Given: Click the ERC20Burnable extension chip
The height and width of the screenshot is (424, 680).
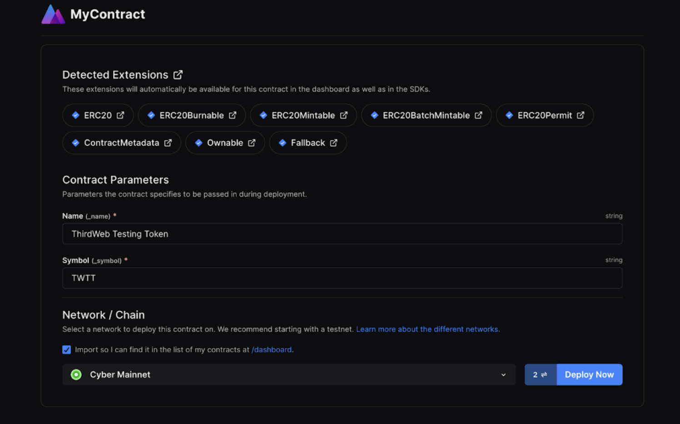Looking at the screenshot, I should pos(192,116).
